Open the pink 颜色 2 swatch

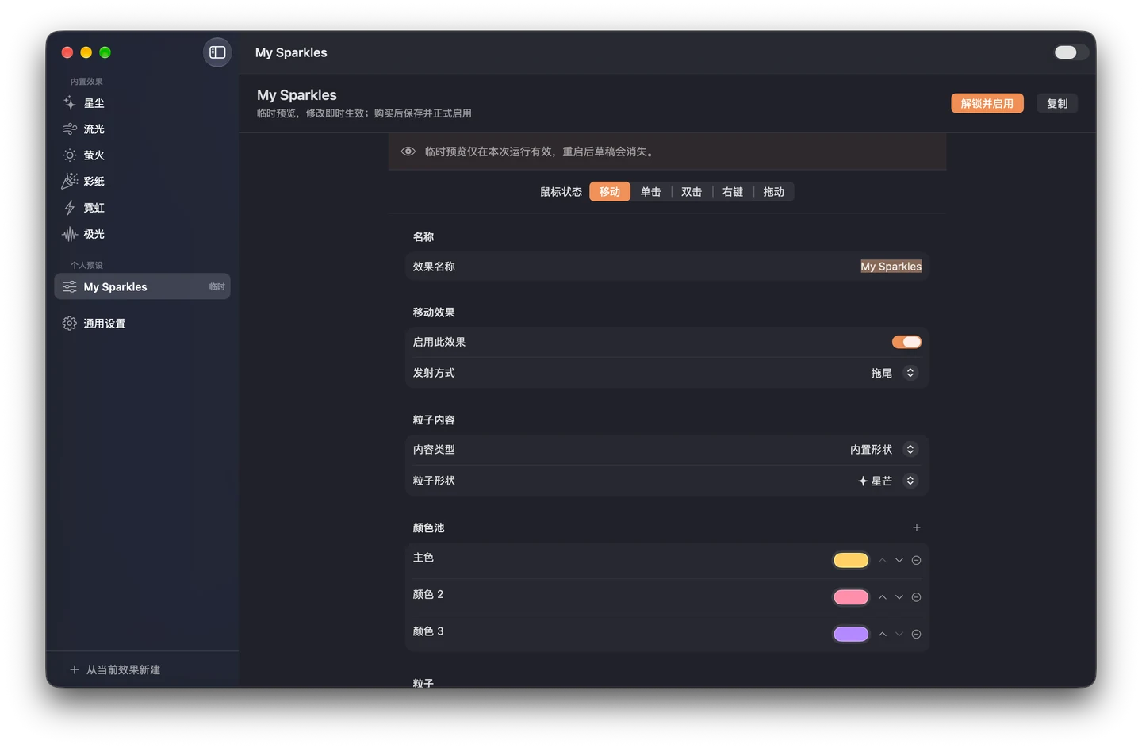[x=851, y=597]
